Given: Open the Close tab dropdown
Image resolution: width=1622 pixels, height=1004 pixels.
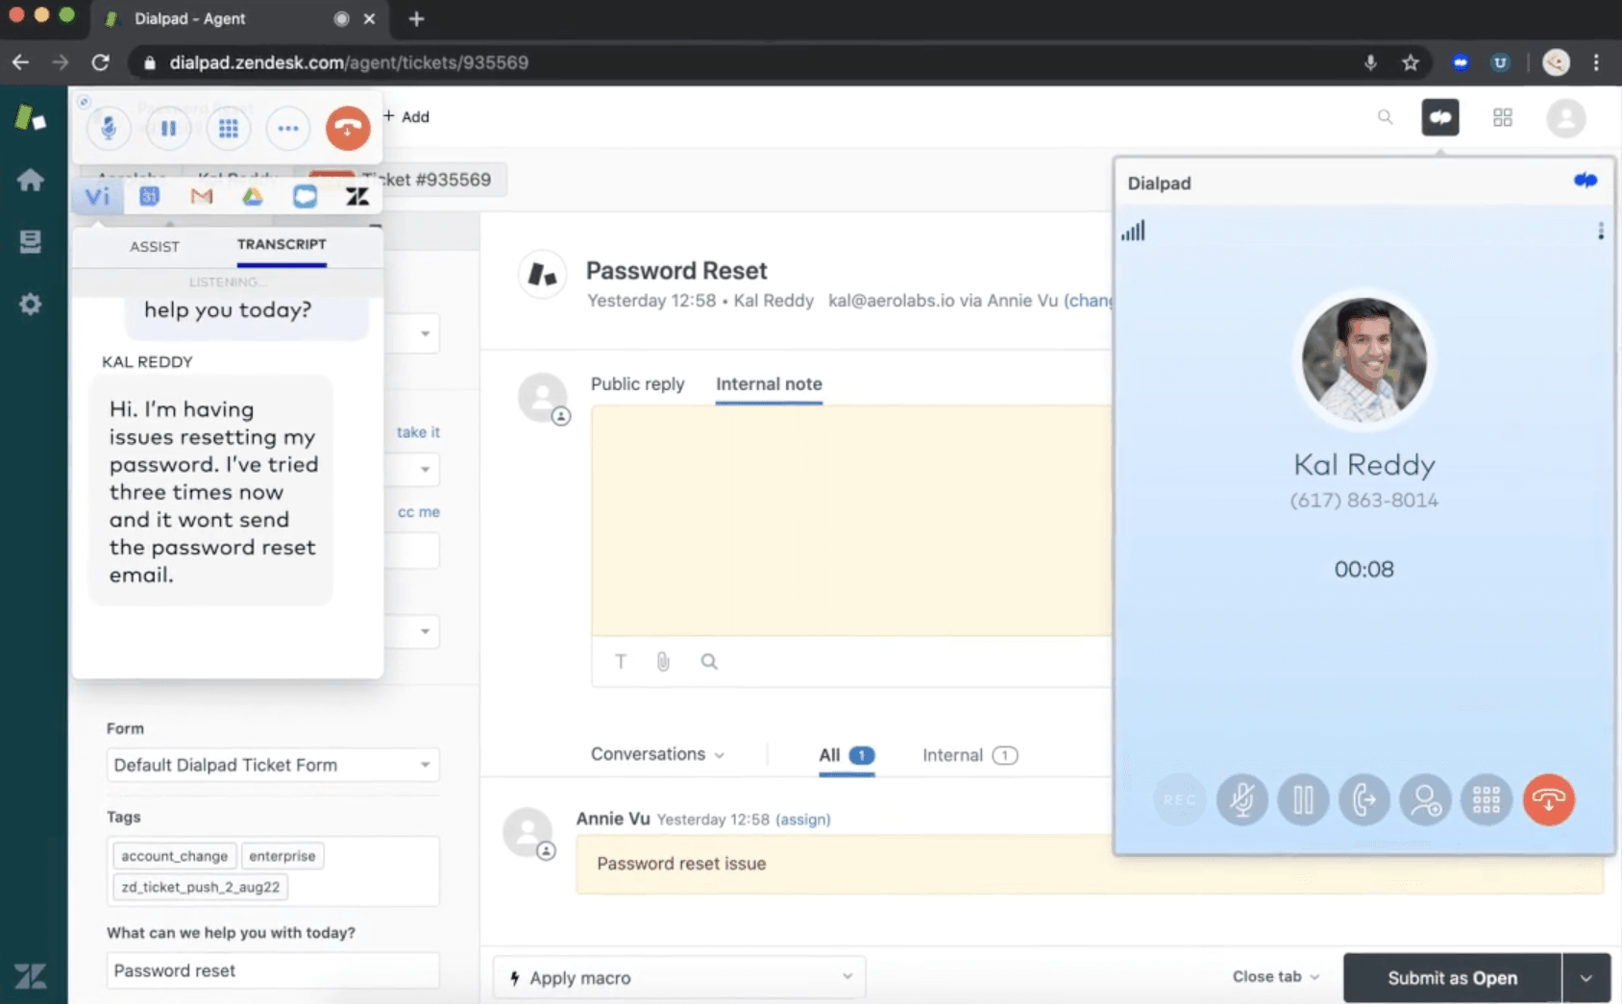Looking at the screenshot, I should [x=1276, y=976].
